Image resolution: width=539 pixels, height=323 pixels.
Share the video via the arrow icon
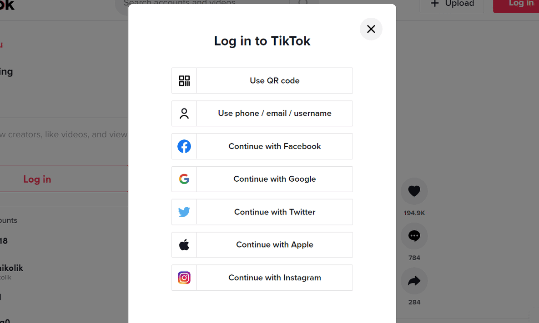[x=414, y=281]
